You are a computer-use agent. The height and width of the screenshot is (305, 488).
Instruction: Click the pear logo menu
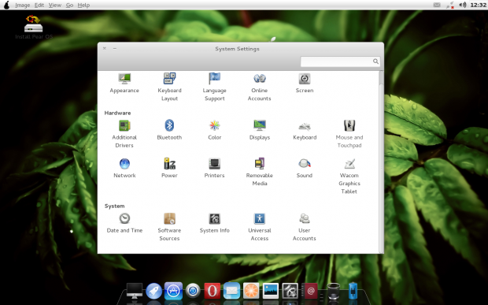(x=6, y=5)
